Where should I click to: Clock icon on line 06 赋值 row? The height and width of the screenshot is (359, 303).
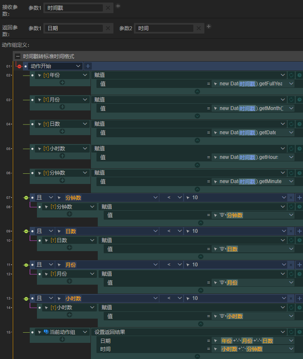[299, 173]
